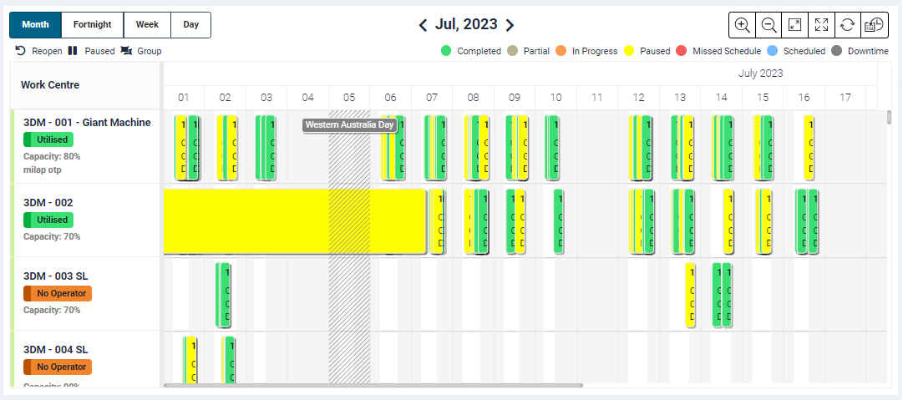Viewport: 903px width, 400px height.
Task: Select the Western Australia Day holiday marker
Action: pyautogui.click(x=349, y=125)
